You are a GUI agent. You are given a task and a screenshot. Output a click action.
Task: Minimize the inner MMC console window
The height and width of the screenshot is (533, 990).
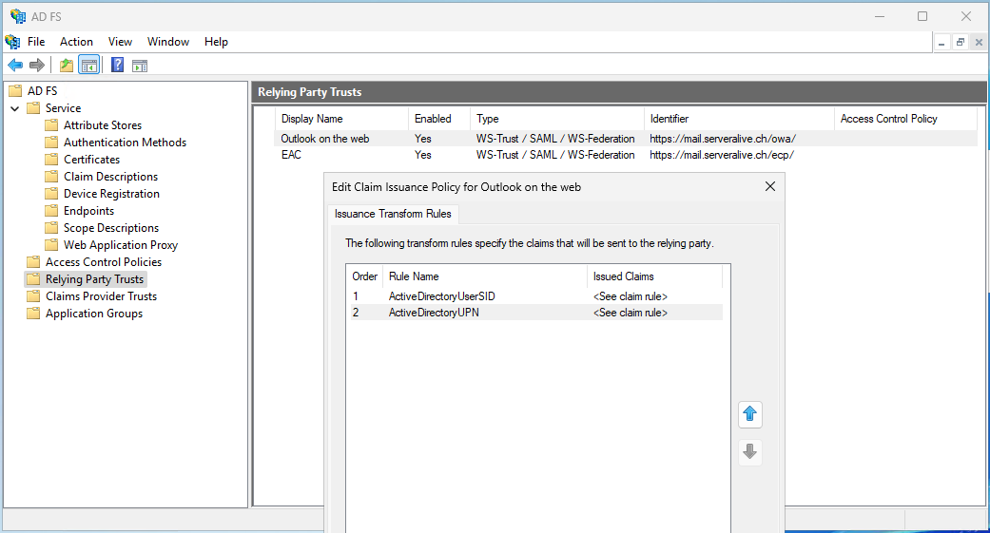941,42
